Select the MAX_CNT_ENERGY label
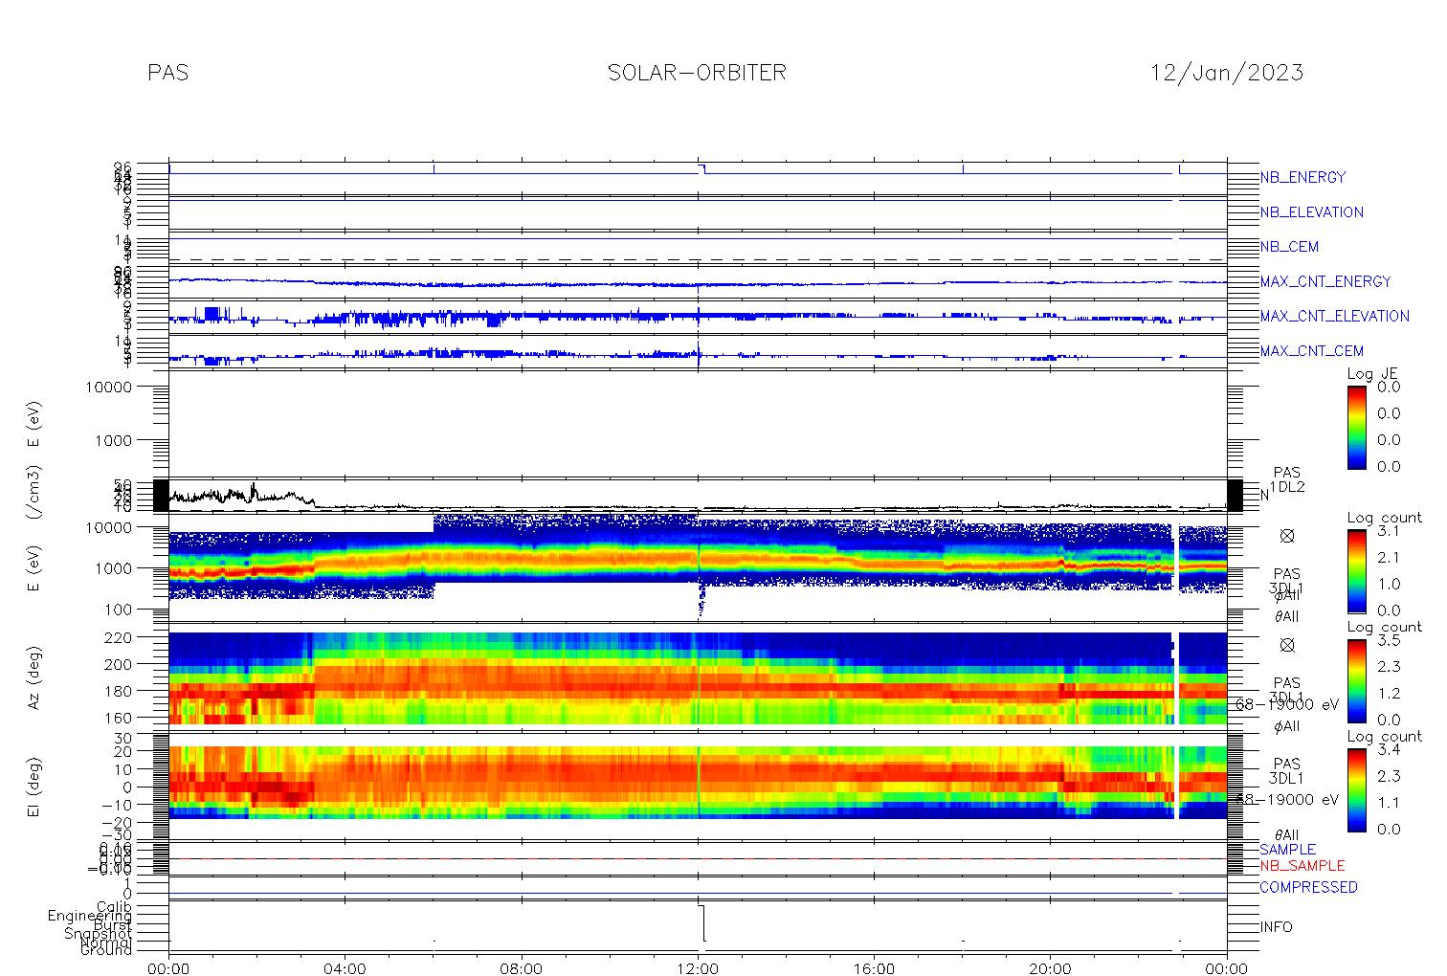Image resolution: width=1447 pixels, height=976 pixels. pos(1325,281)
